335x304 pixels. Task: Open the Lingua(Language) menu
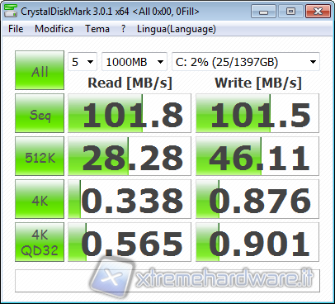click(177, 29)
